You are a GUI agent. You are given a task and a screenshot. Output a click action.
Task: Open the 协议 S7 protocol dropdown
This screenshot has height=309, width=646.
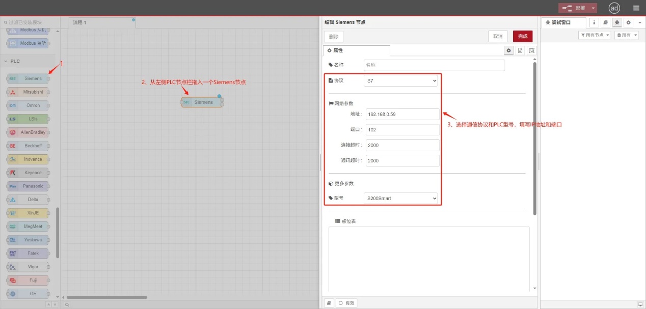(x=401, y=80)
